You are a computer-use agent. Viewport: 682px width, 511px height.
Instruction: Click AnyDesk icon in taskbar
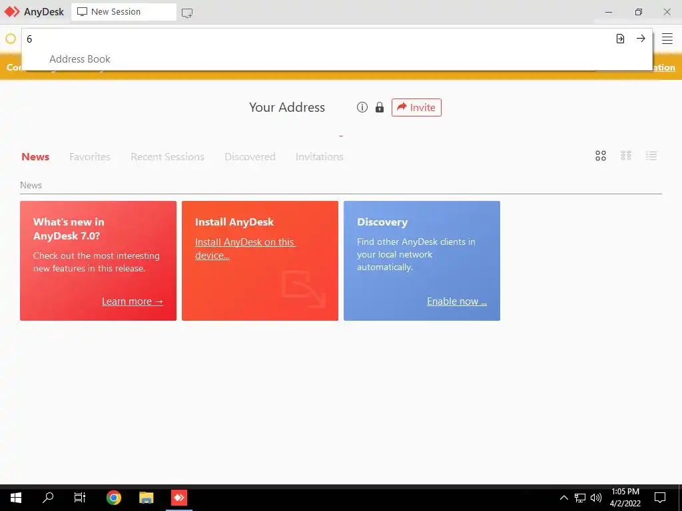pyautogui.click(x=178, y=498)
